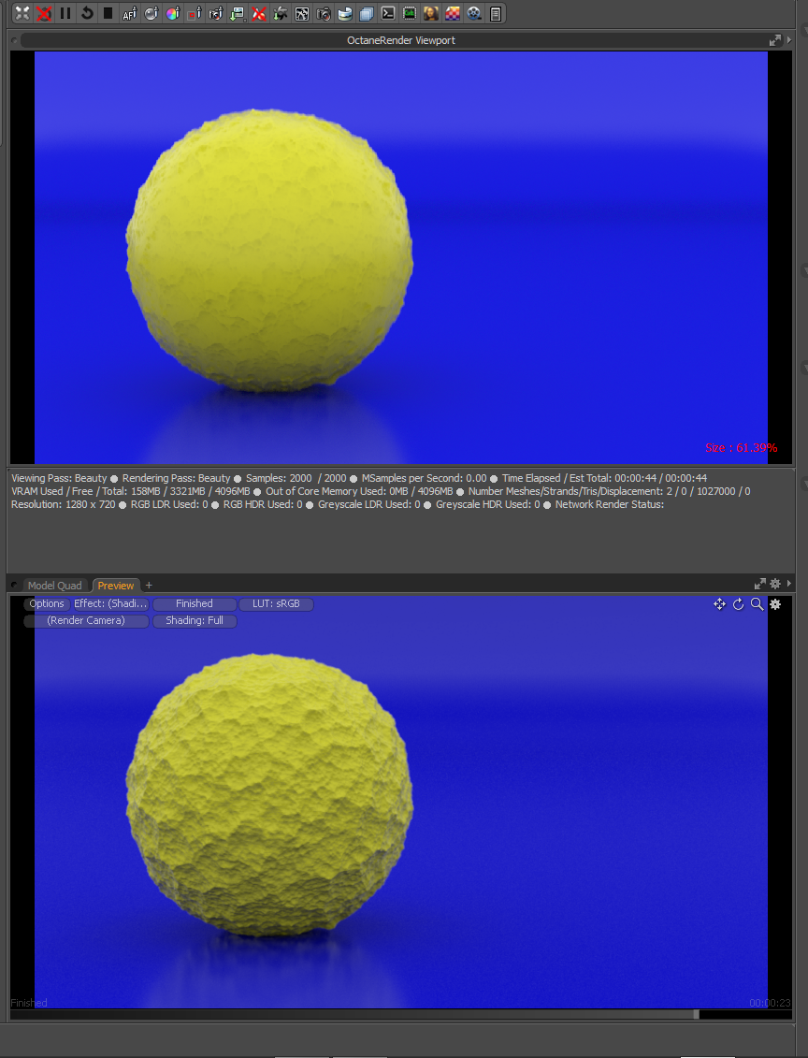Screen dimensions: 808x1058
Task: Activate the camera target picker icon
Action: coord(216,13)
